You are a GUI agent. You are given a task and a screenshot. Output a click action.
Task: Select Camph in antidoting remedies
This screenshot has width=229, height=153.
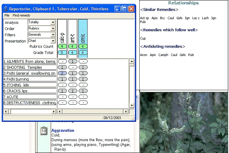[163, 55]
